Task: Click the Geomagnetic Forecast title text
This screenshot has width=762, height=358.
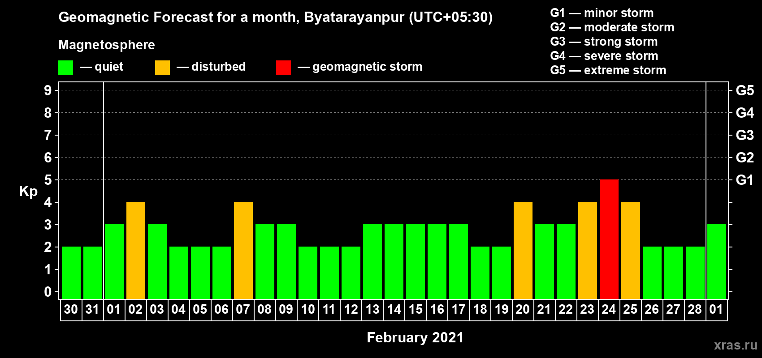Action: click(276, 17)
